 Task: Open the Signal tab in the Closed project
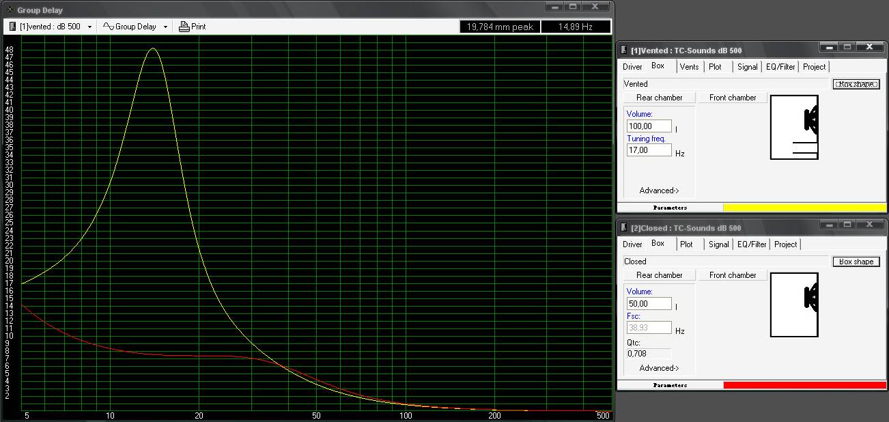pos(718,244)
